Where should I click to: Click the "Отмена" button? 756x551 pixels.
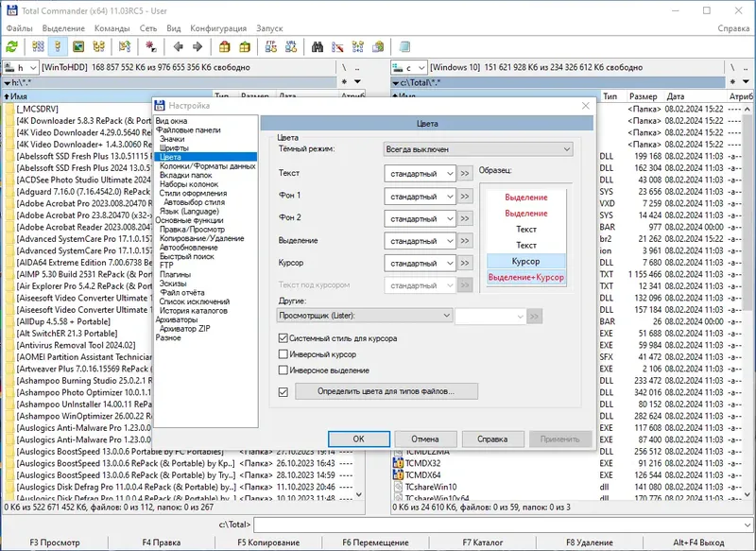coord(424,439)
